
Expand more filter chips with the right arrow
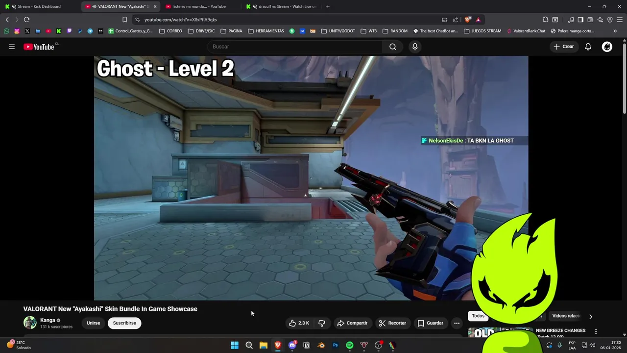[591, 316]
